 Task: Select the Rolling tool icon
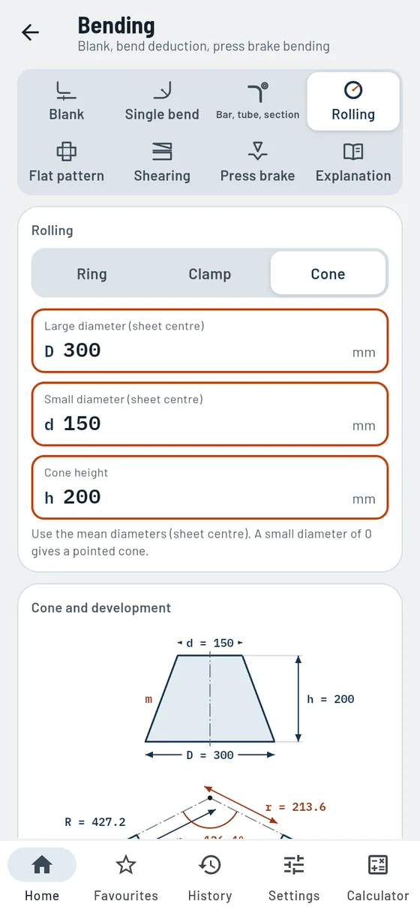pos(353,90)
